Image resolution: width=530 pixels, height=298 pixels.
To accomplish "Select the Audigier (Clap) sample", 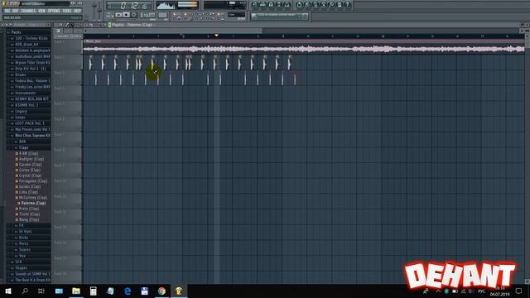I will point(31,159).
